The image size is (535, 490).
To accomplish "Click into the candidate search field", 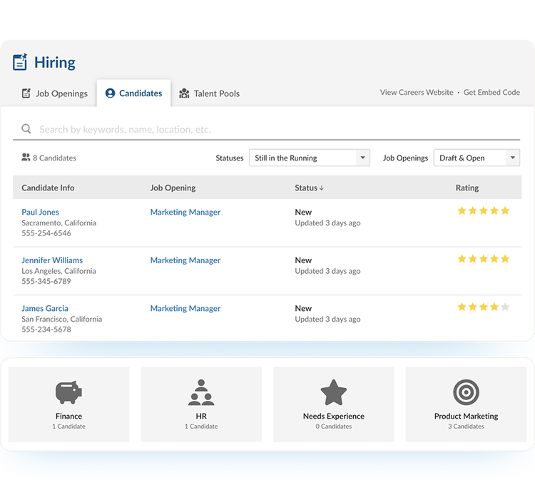I will 271,129.
